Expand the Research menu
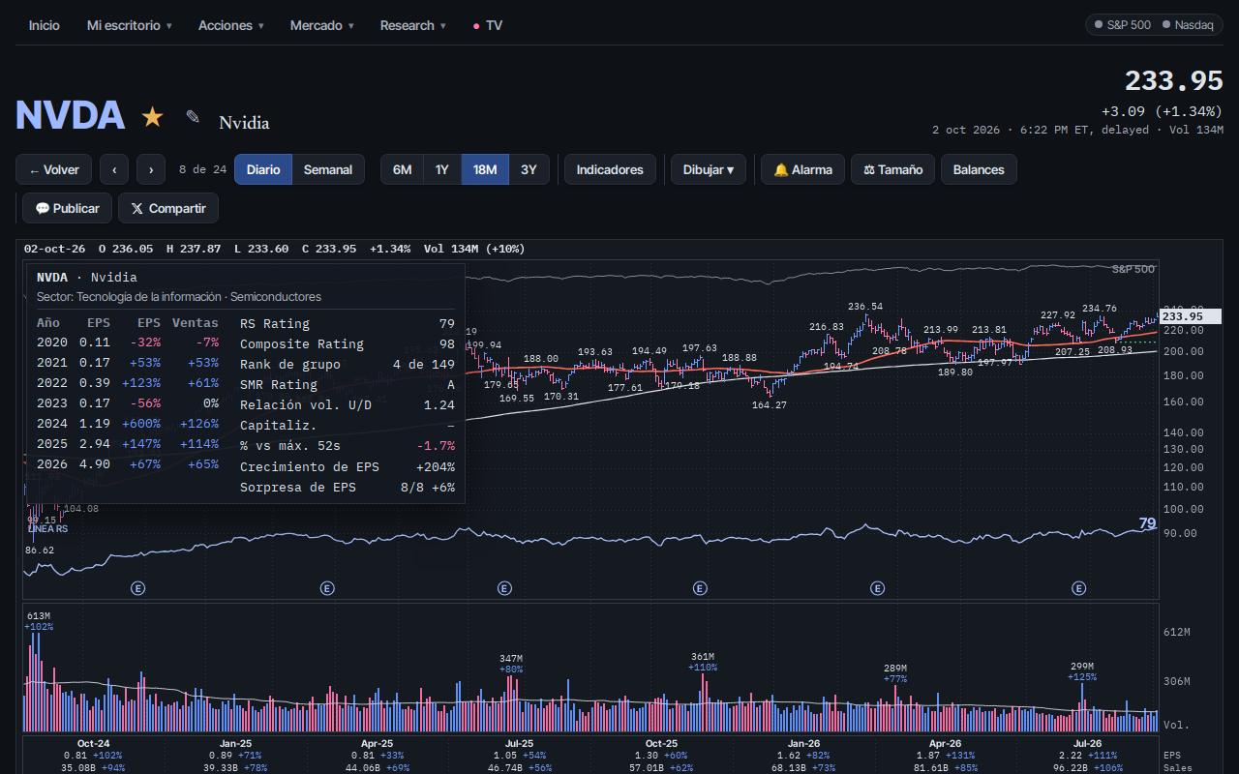1239x774 pixels. [x=413, y=25]
